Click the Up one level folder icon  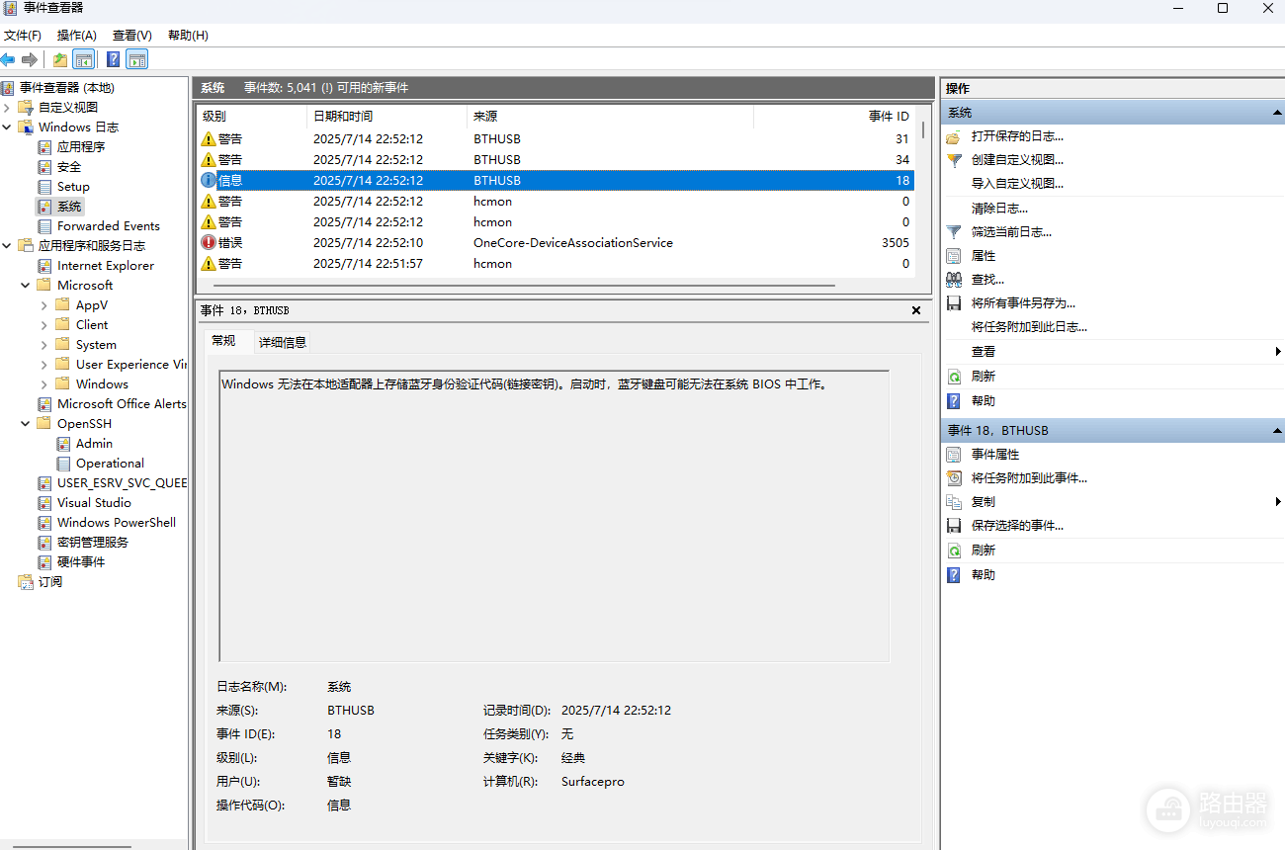61,59
